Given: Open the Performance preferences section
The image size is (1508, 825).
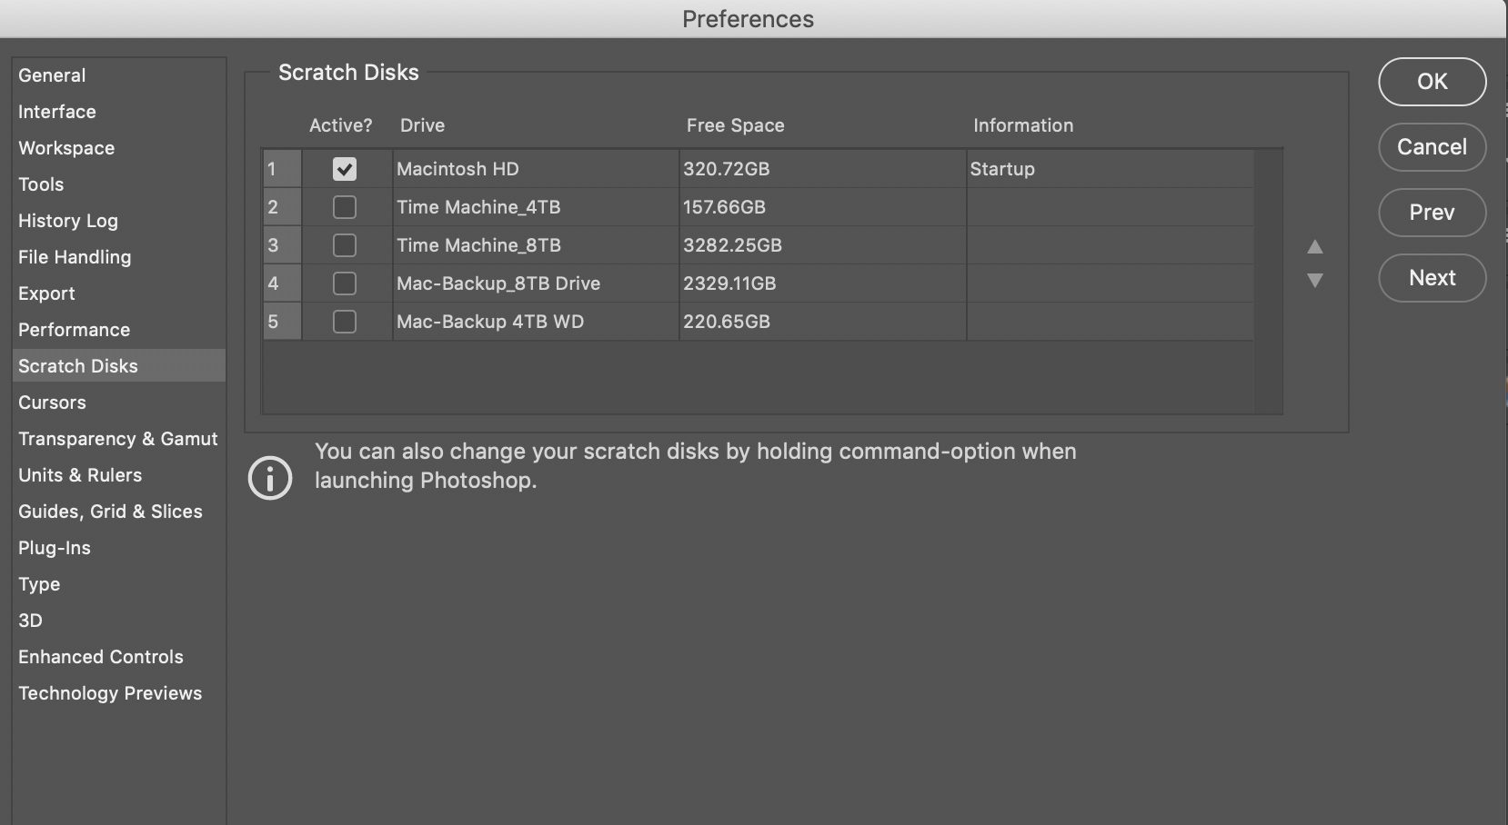Looking at the screenshot, I should point(74,330).
